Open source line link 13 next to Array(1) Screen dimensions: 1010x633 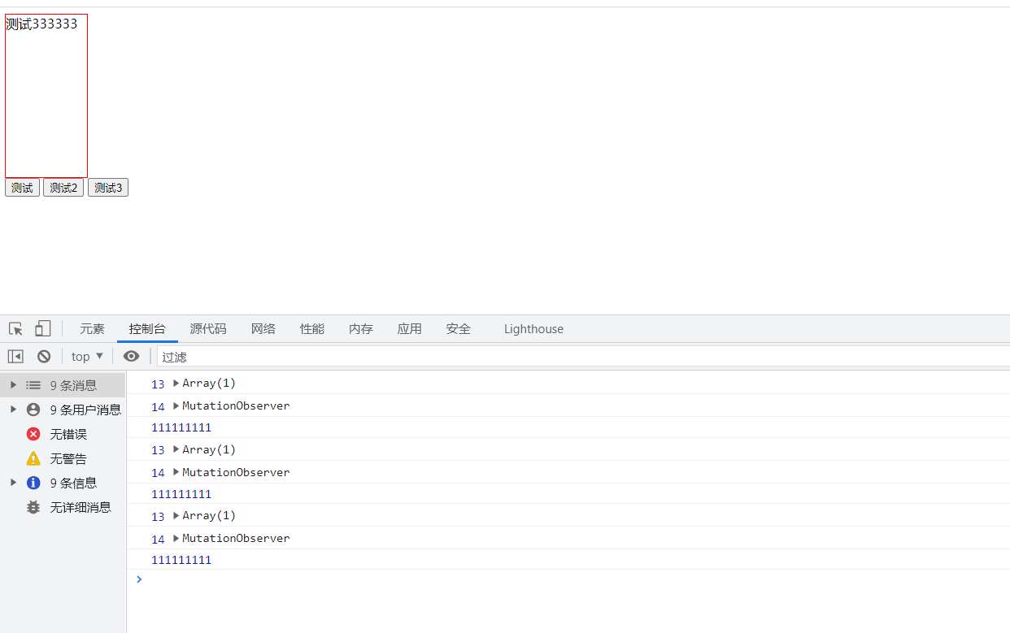click(x=158, y=384)
